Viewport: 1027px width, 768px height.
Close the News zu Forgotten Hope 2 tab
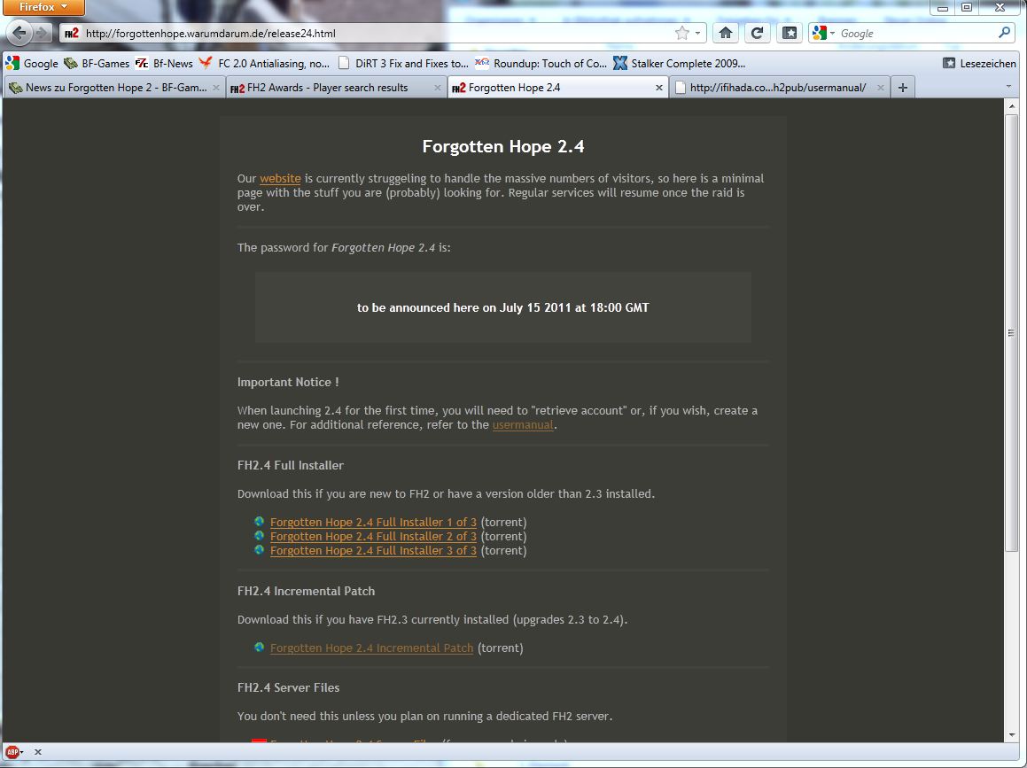click(x=216, y=88)
